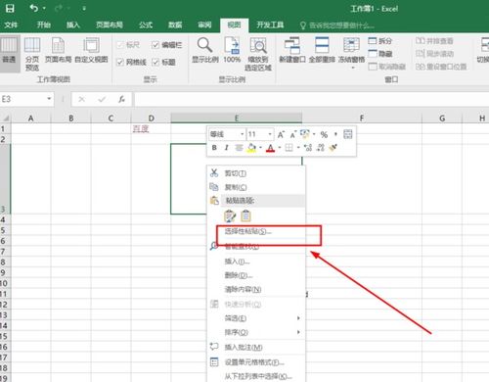Open the 显示比例 zoom dialog
Screen dimensions: 489x382
(x=204, y=50)
